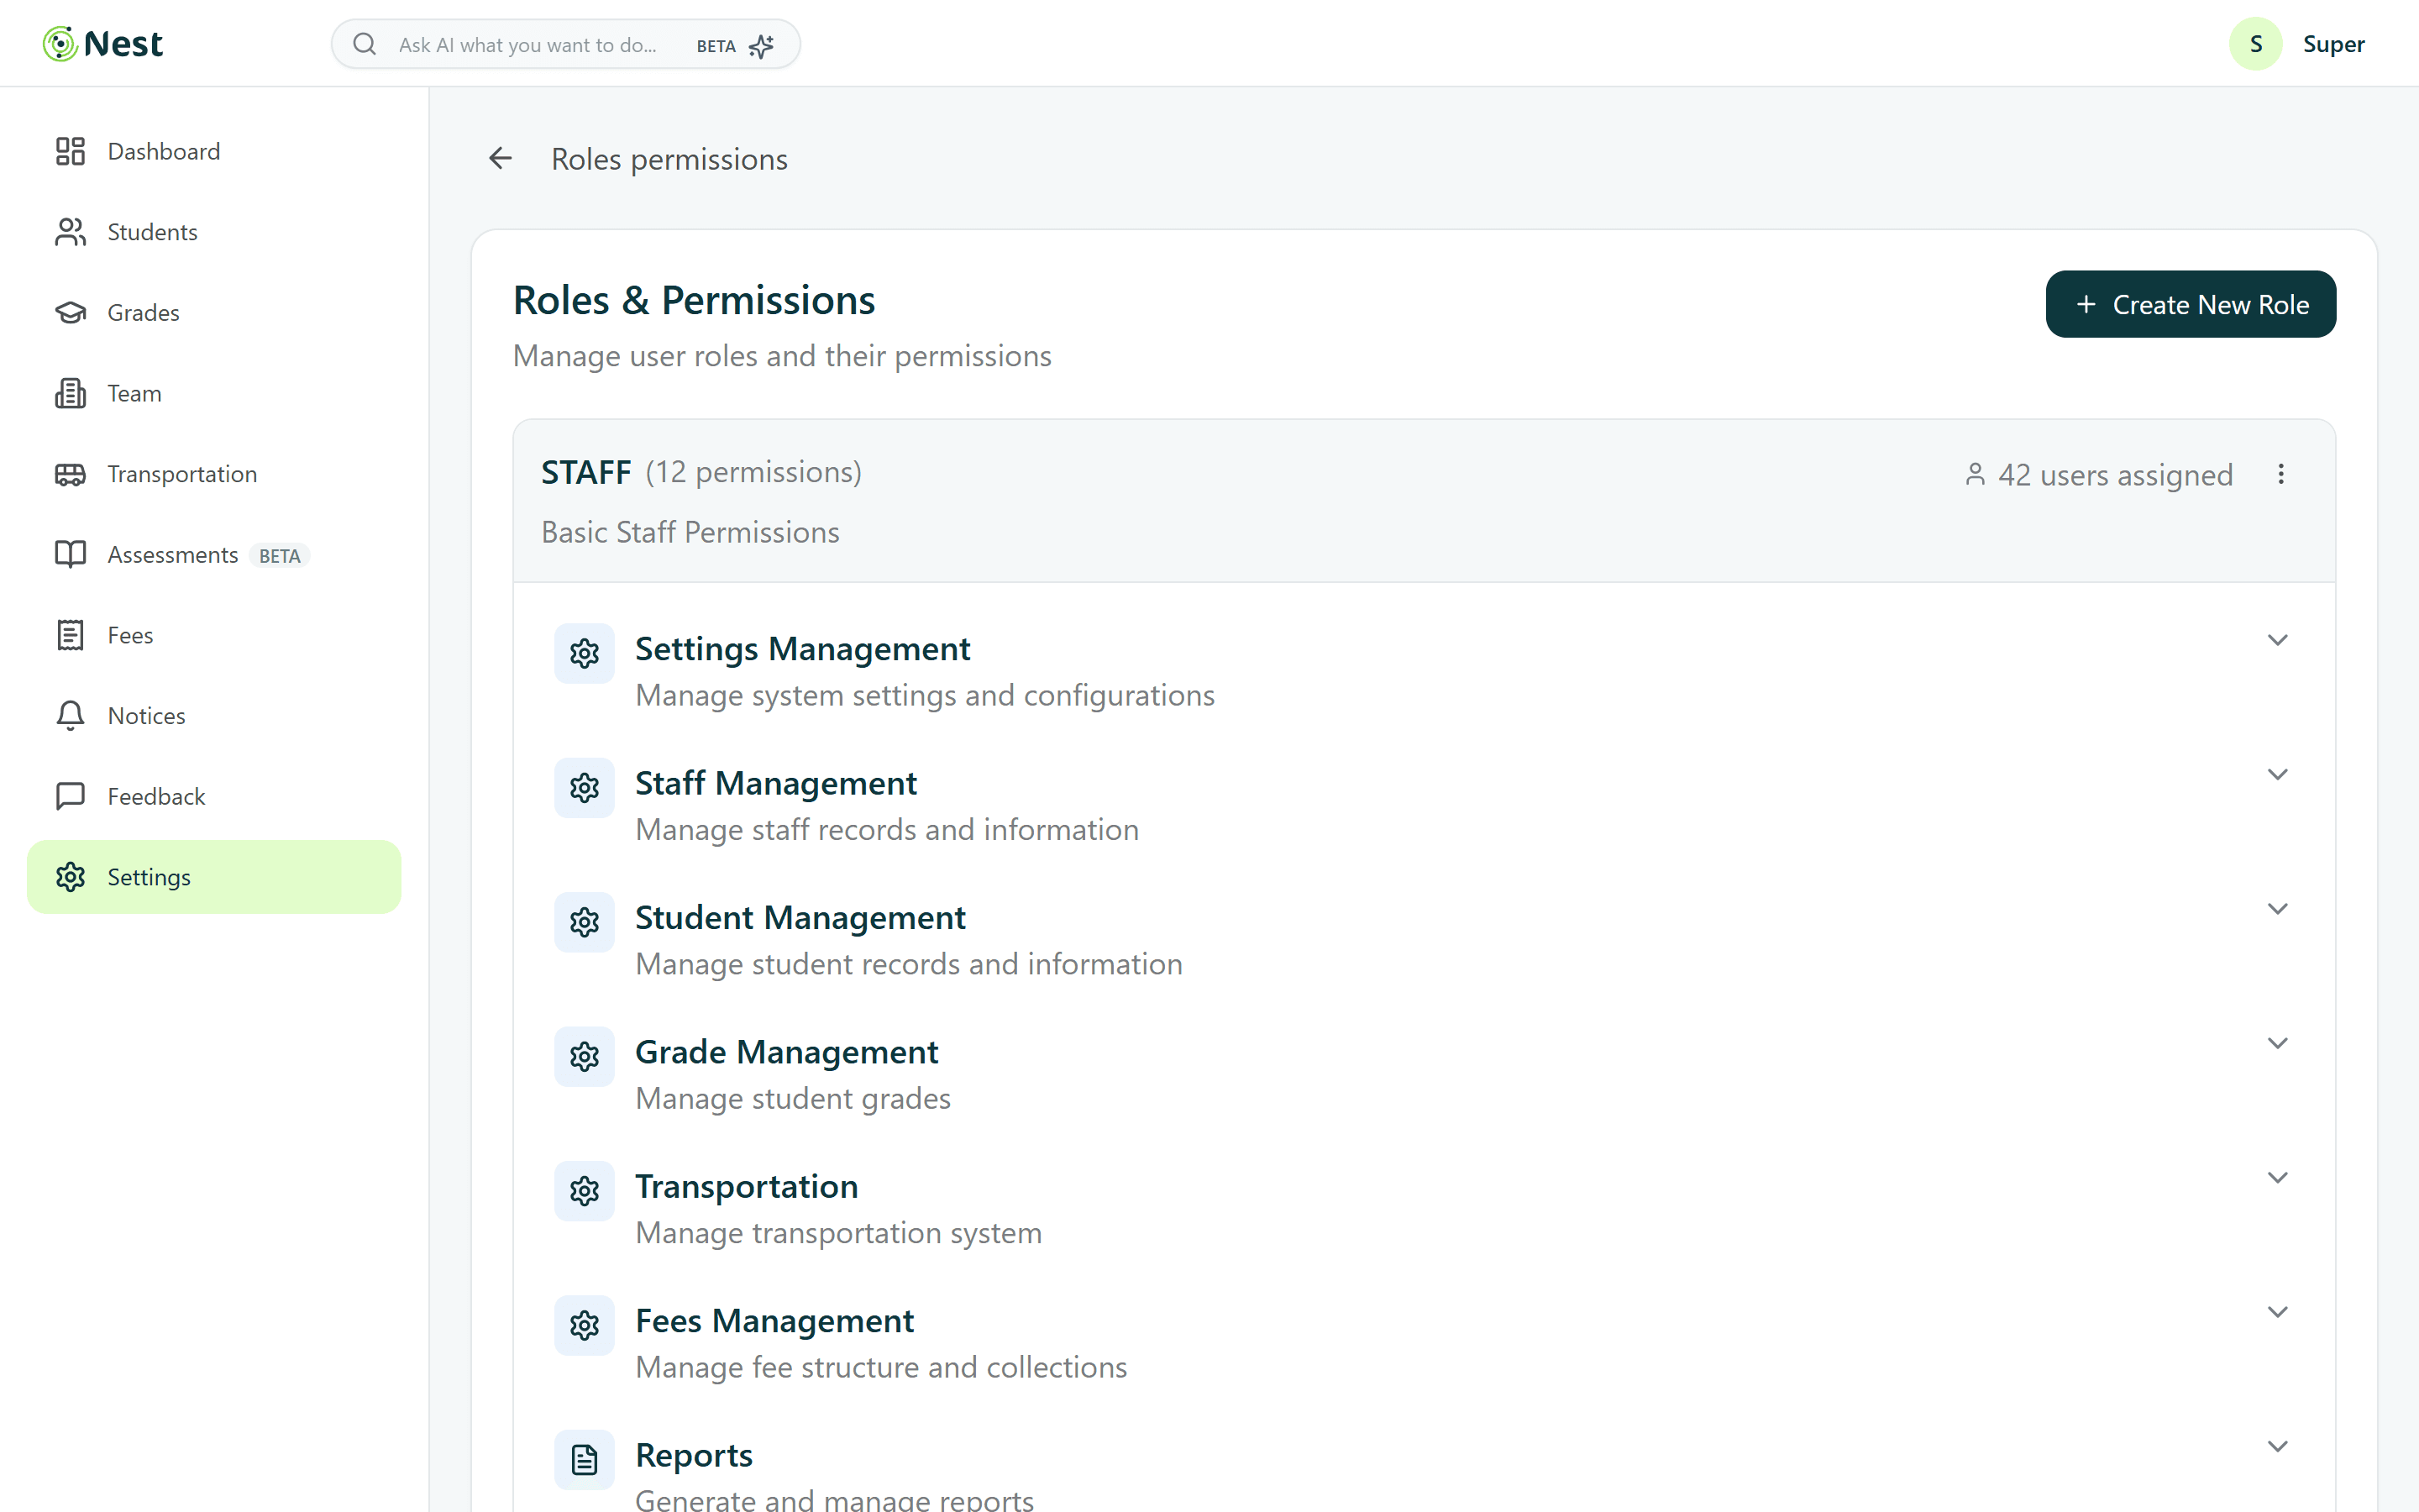The image size is (2419, 1512).
Task: Expand the Grade Management chevron
Action: pyautogui.click(x=2278, y=1043)
